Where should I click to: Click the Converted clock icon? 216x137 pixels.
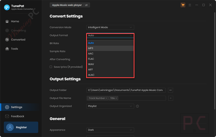(x=7, y=40)
